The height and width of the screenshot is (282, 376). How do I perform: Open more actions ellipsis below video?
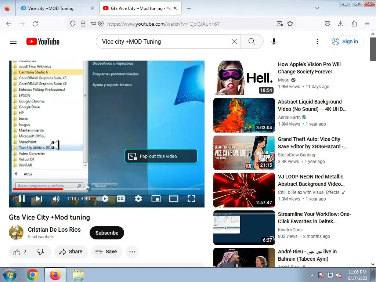tap(132, 252)
